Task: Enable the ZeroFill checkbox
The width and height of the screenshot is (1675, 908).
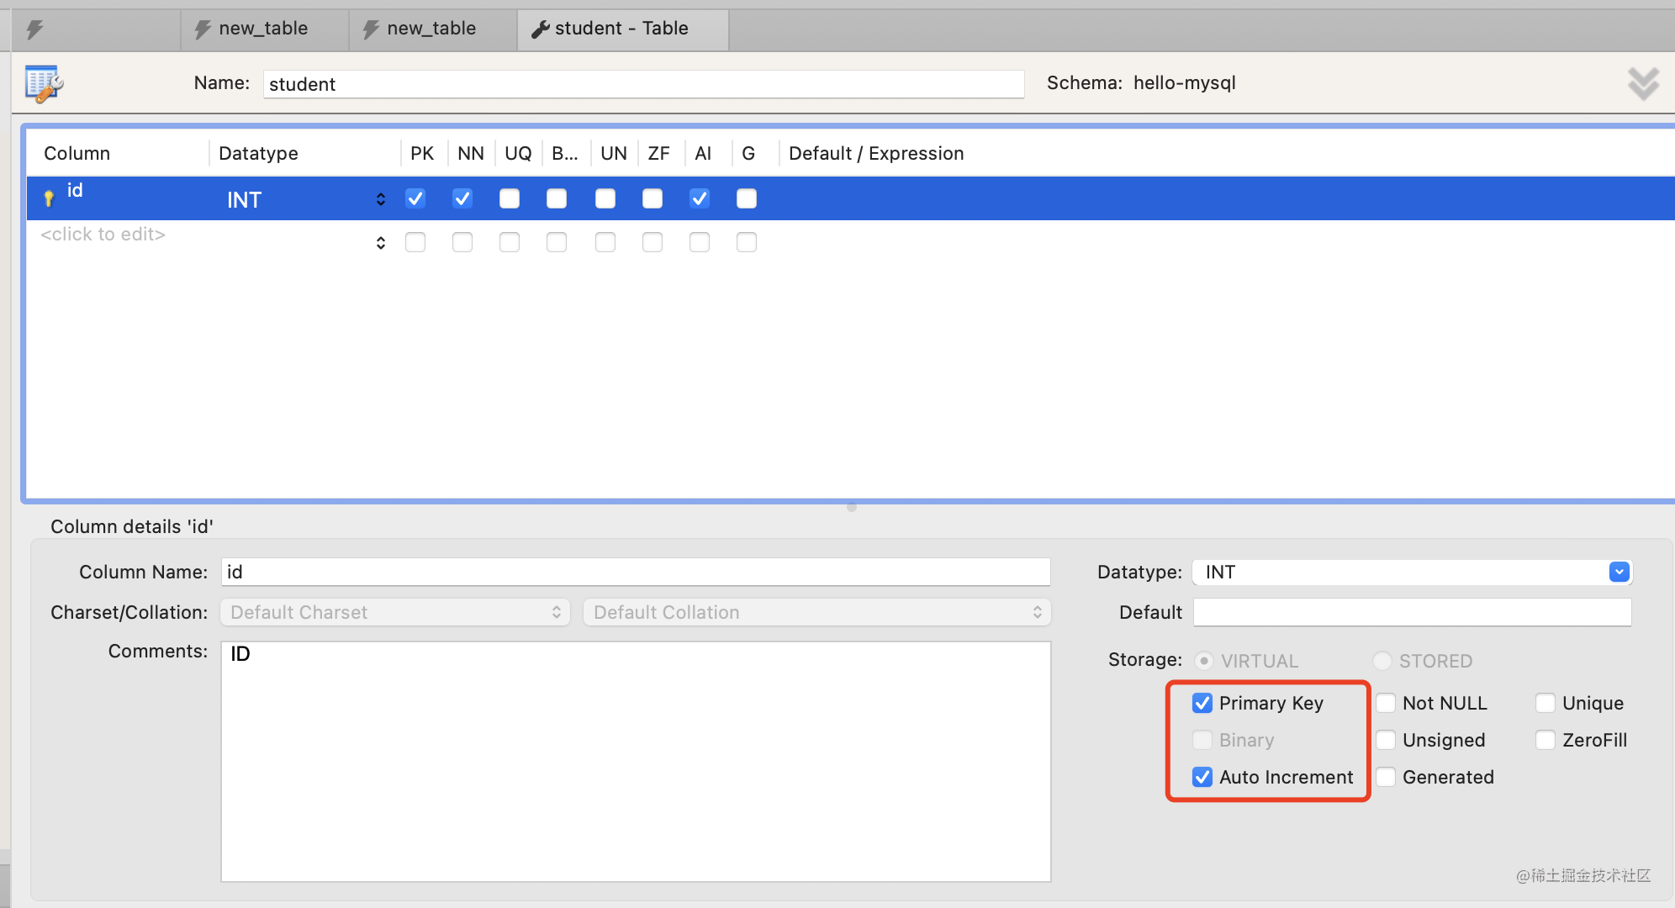Action: pos(1546,740)
